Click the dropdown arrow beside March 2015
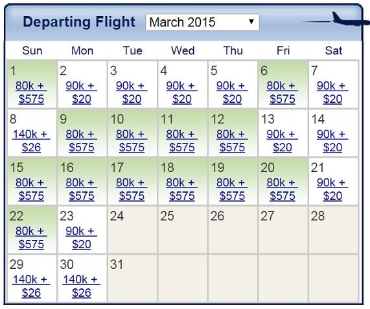370x309 pixels. (251, 22)
